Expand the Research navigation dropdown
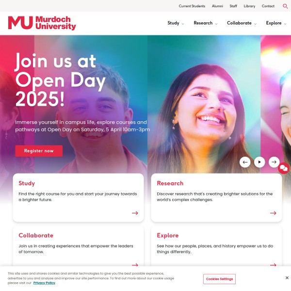Image resolution: width=291 pixels, height=291 pixels. (x=206, y=23)
